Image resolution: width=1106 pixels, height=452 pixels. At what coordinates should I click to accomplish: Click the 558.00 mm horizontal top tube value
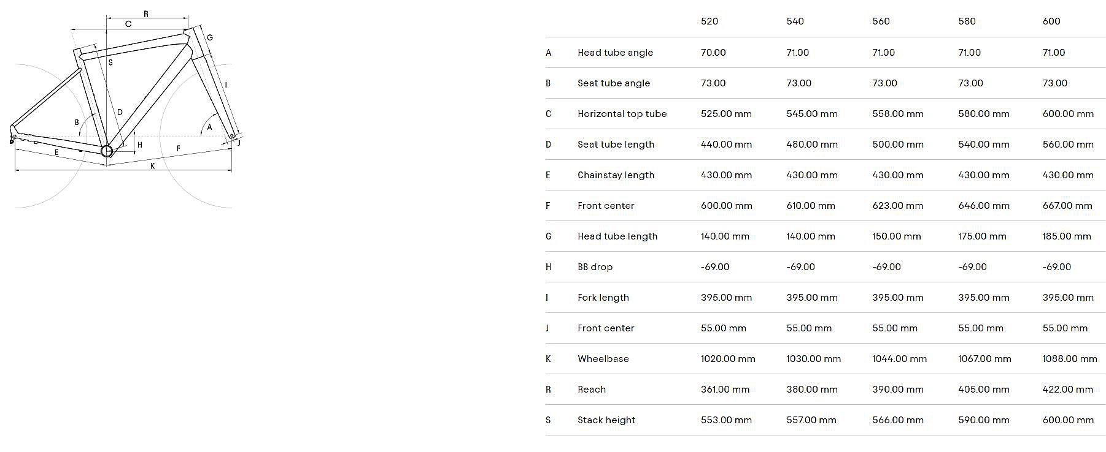coord(897,114)
